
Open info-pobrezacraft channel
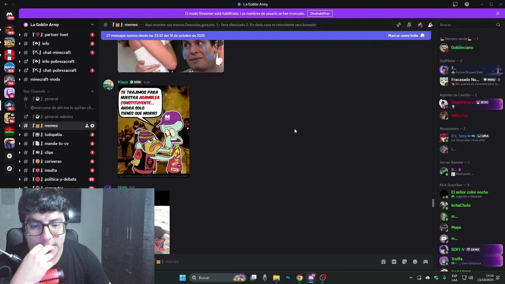coord(58,62)
